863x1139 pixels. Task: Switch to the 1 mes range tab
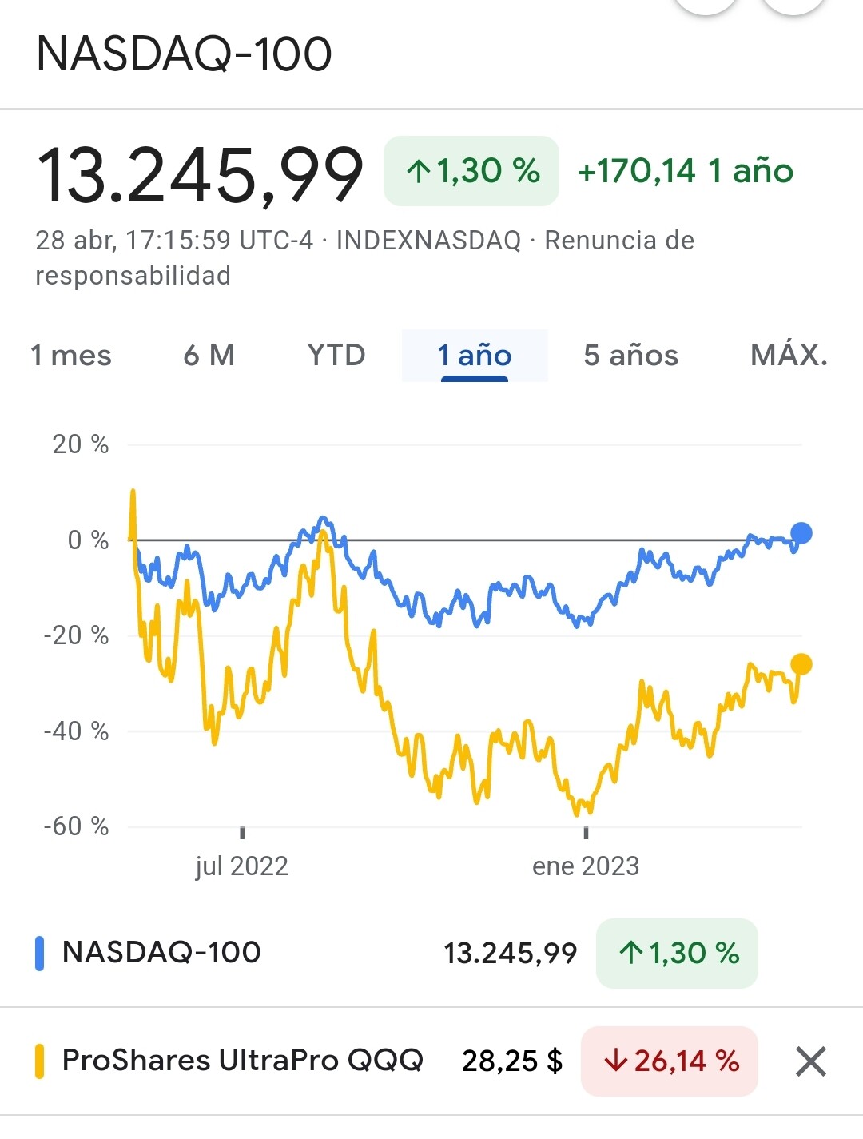click(x=71, y=355)
